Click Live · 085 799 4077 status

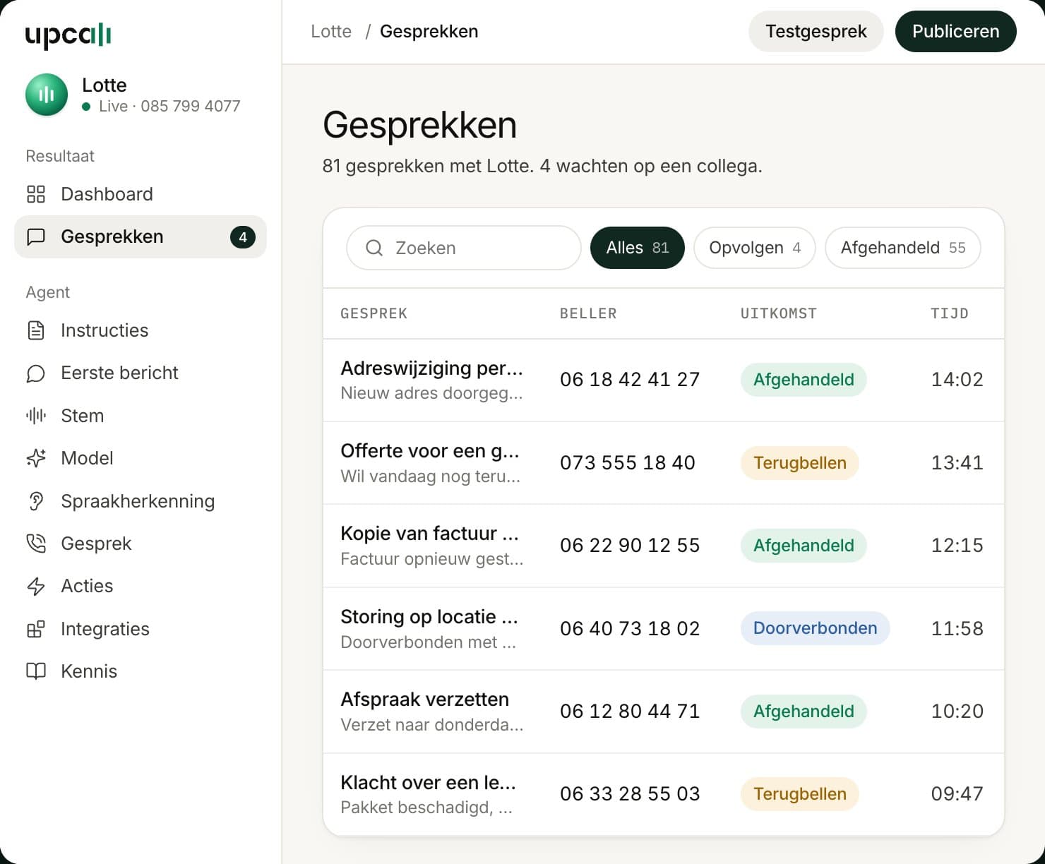161,106
